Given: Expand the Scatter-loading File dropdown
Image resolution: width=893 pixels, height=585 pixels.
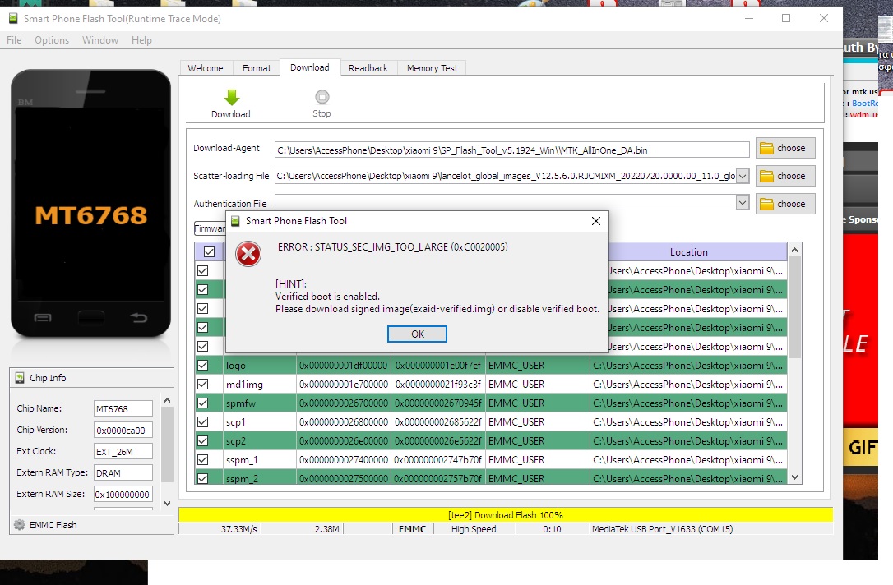Looking at the screenshot, I should (x=743, y=176).
